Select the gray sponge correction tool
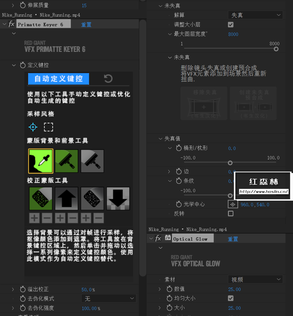Screen dimensions: 293x316 [x=92, y=198]
